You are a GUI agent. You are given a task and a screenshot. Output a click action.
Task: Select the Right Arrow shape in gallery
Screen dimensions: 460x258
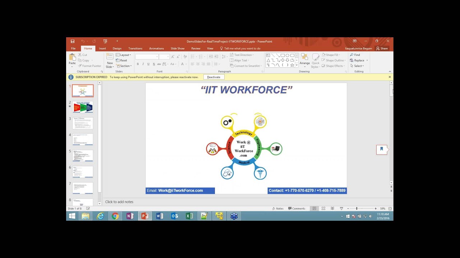point(282,60)
